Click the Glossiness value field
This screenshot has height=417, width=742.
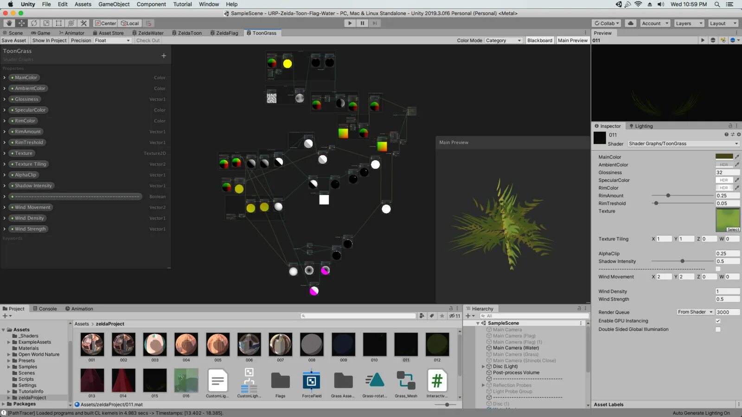tap(728, 172)
